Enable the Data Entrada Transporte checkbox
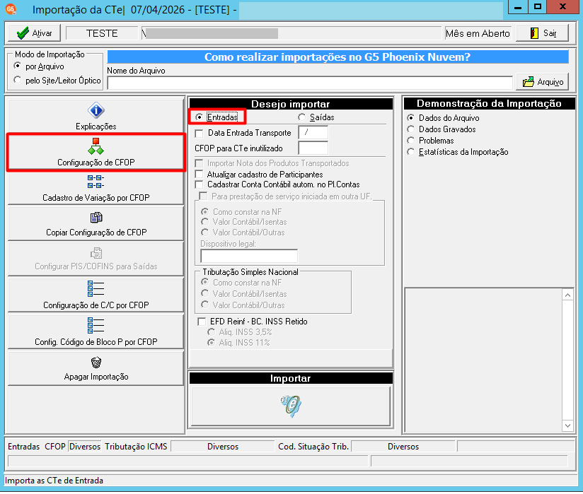Viewport: 583px width, 494px height. tap(200, 133)
